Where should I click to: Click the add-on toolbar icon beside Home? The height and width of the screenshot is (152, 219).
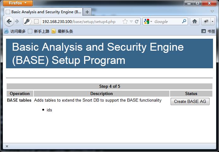coord(206,21)
